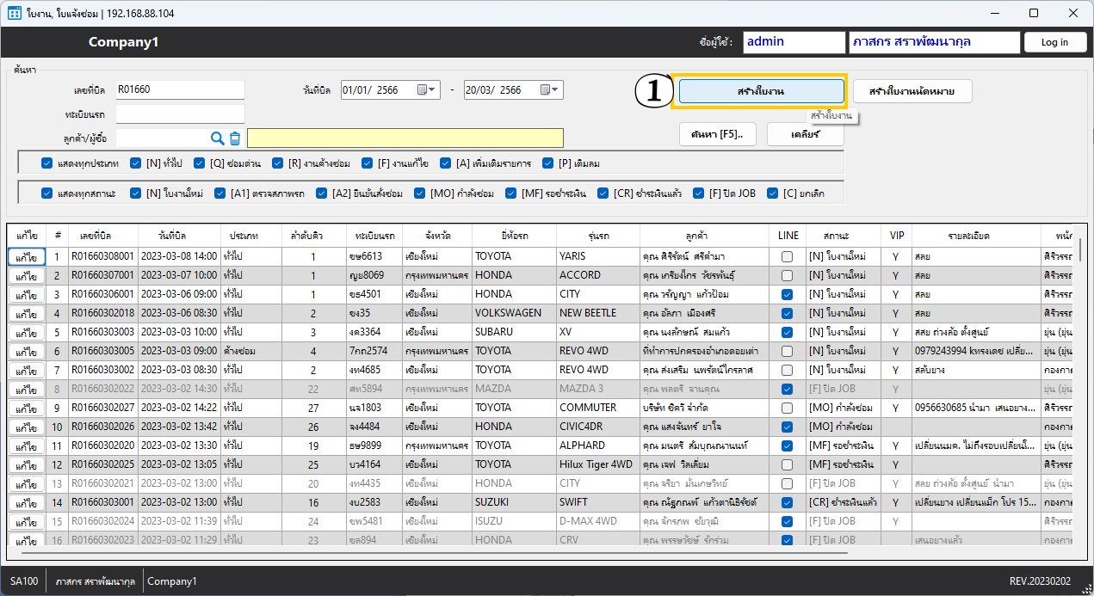Click แก้ไข for bill R01660307001
This screenshot has width=1094, height=596.
[26, 276]
